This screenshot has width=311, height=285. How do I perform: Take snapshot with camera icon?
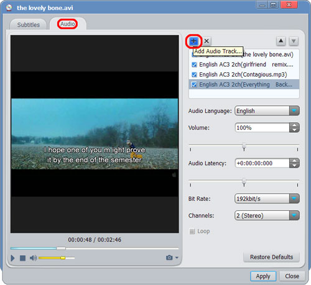169,258
